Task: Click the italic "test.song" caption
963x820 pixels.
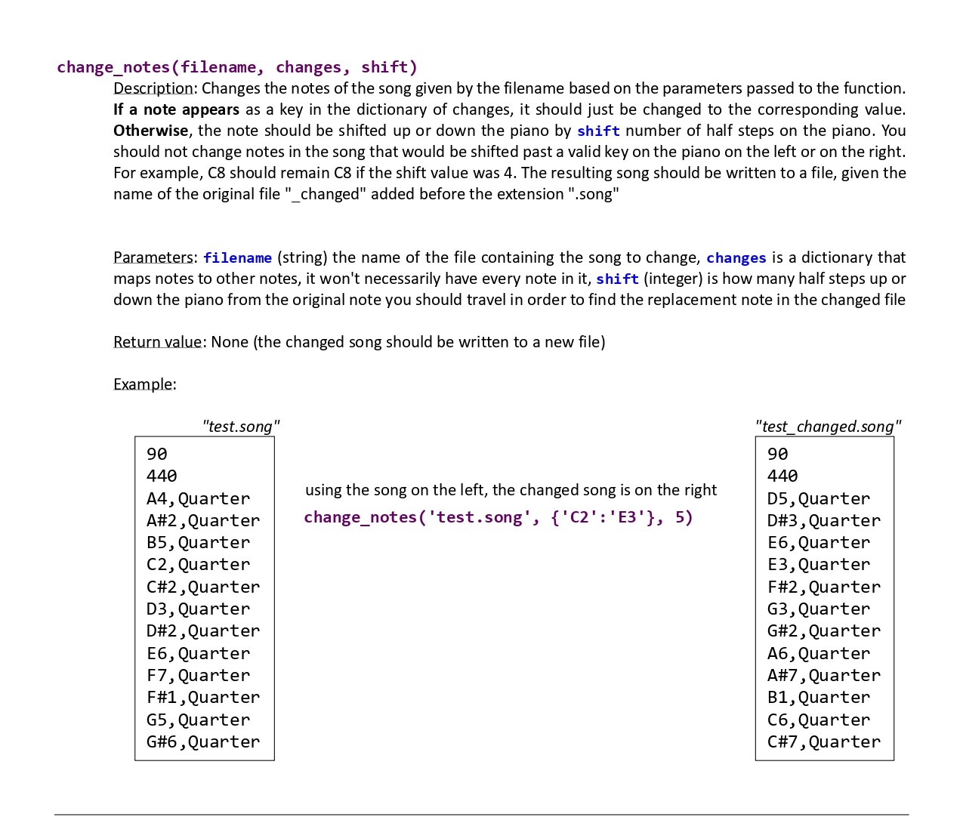Action: 240,427
